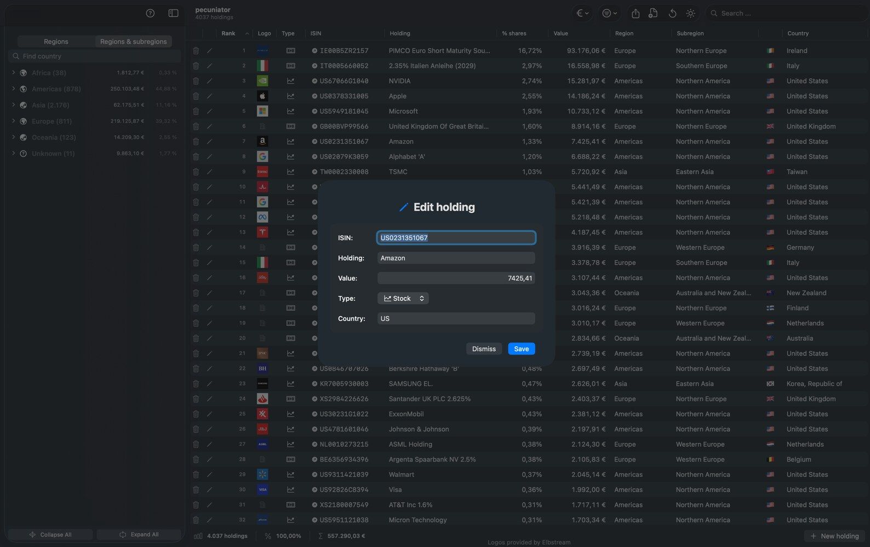Screen dimensions: 870x547
Task: Click the Holding name field showing Amazon
Action: [456, 258]
